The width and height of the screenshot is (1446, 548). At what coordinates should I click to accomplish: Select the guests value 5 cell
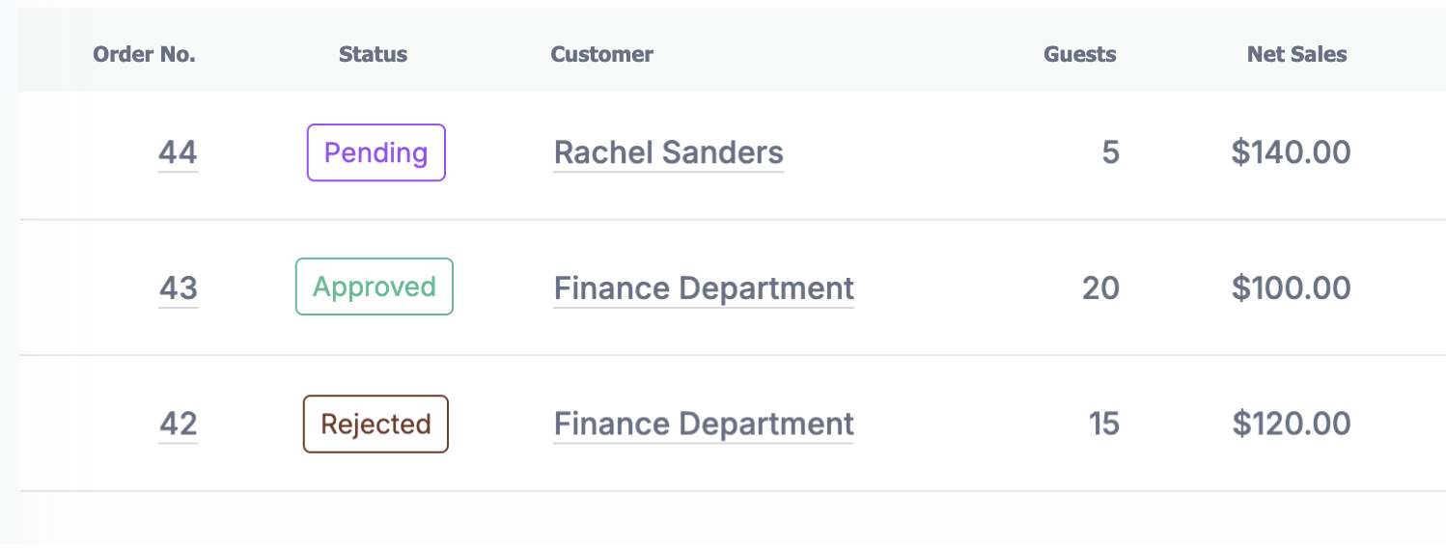(1110, 152)
